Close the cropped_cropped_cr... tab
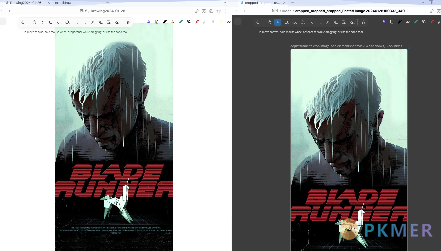This screenshot has height=251, width=441. 284,3
